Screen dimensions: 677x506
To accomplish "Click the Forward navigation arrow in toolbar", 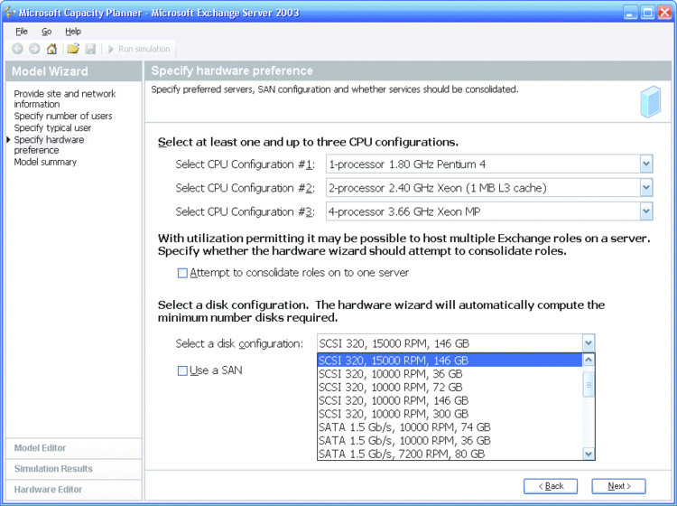I will [x=34, y=49].
